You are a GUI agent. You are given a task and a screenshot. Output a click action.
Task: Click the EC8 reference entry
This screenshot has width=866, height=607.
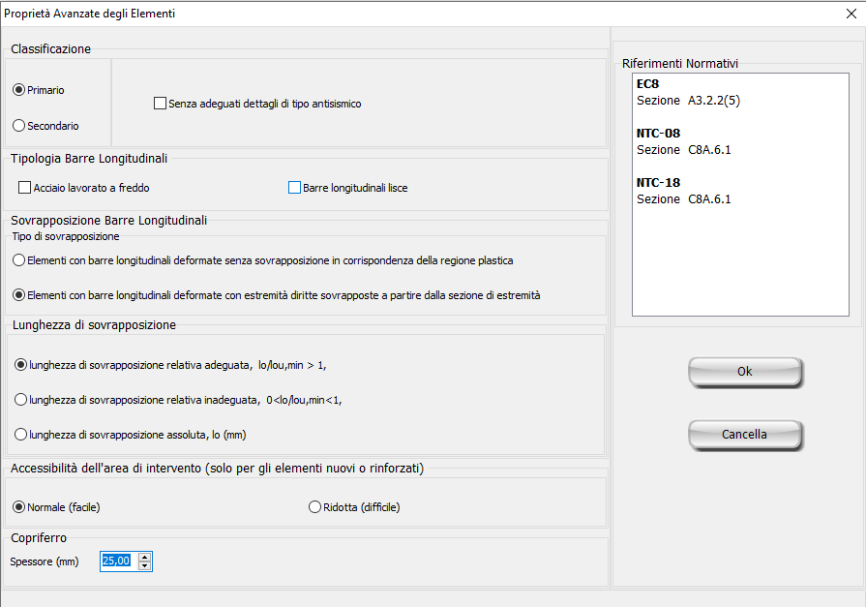(x=648, y=84)
